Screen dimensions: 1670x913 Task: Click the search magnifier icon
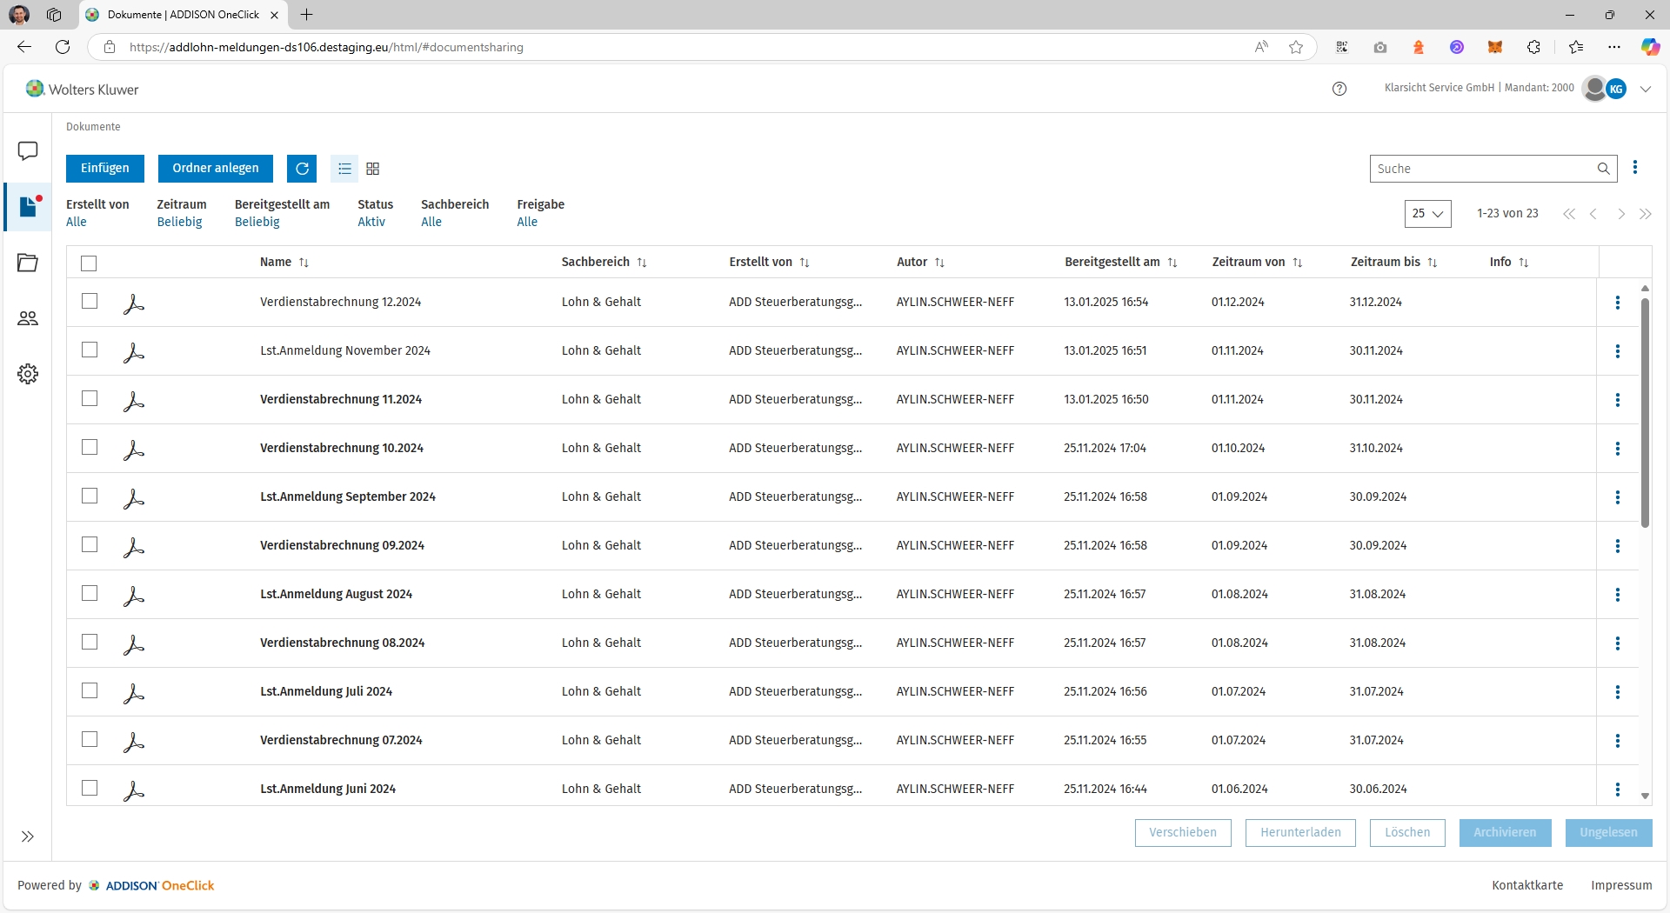click(x=1603, y=169)
